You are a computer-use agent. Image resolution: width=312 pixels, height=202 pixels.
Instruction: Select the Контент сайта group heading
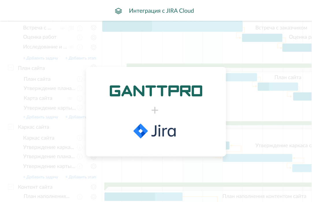35,187
